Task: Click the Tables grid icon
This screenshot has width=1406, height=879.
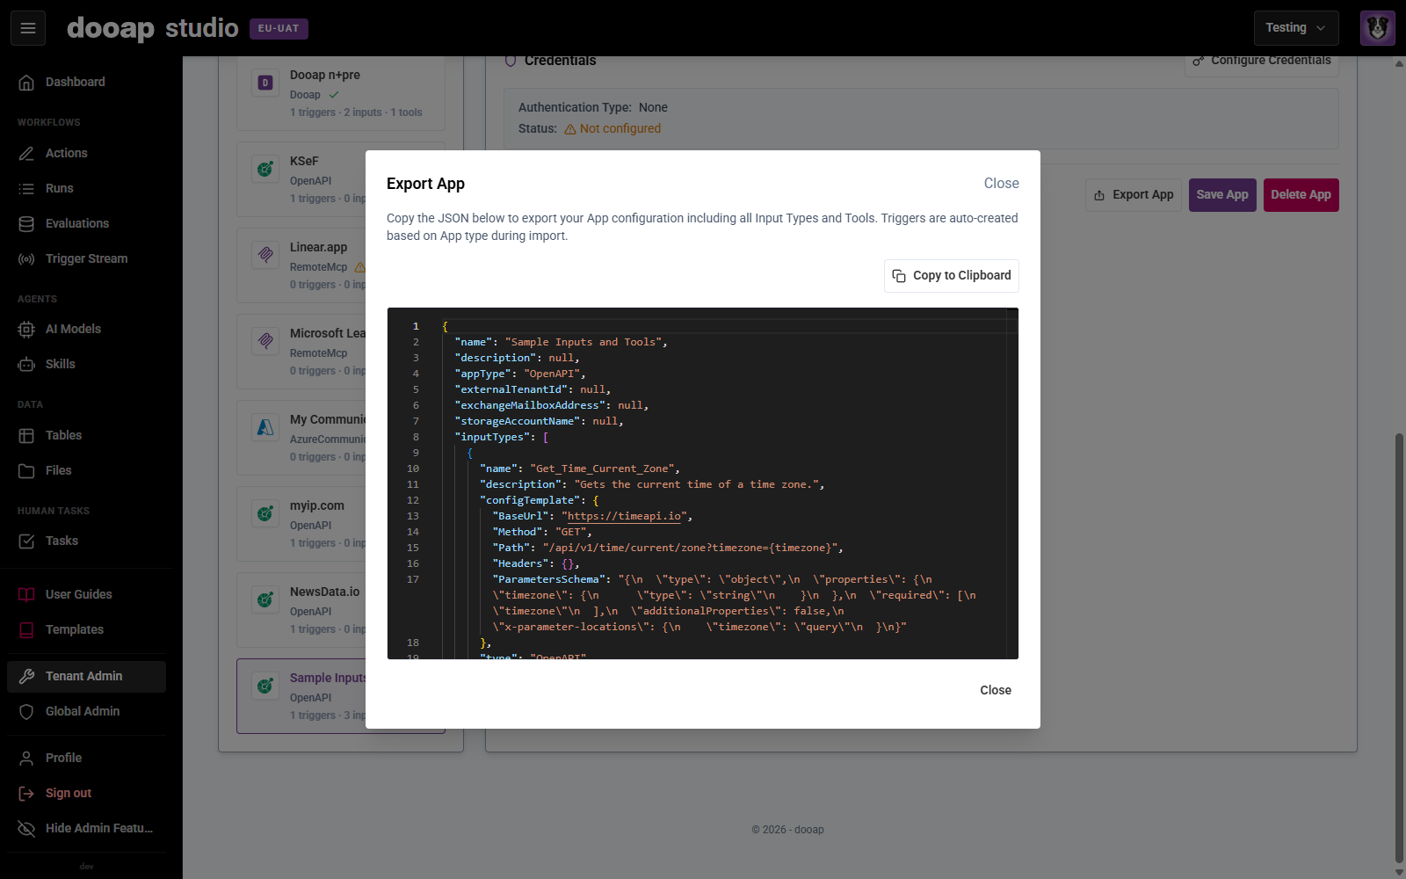Action: pyautogui.click(x=26, y=435)
